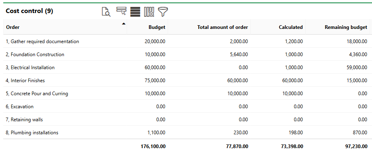Click Retaining walls remaining budget 0.00
This screenshot has height=153, width=372.
(x=363, y=120)
